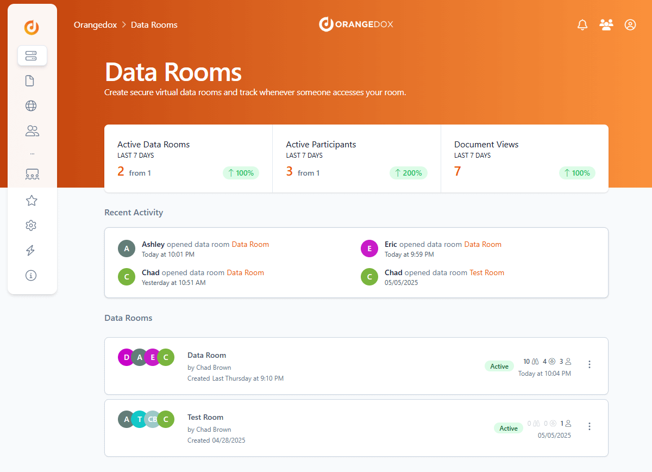Viewport: 652px width, 472px height.
Task: Click the Orangedox logo icon in sidebar
Action: click(32, 27)
